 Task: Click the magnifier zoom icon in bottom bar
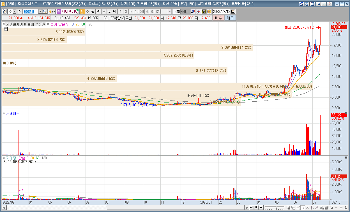pyautogui.click(x=331, y=208)
